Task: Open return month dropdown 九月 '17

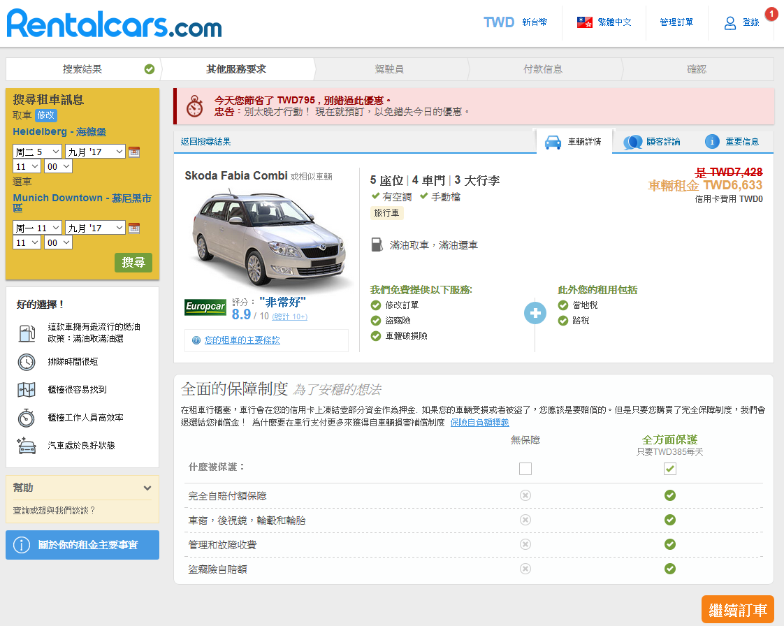Action: coord(95,228)
